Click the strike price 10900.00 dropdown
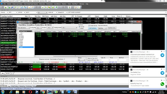The image size is (167, 94). coord(53,13)
